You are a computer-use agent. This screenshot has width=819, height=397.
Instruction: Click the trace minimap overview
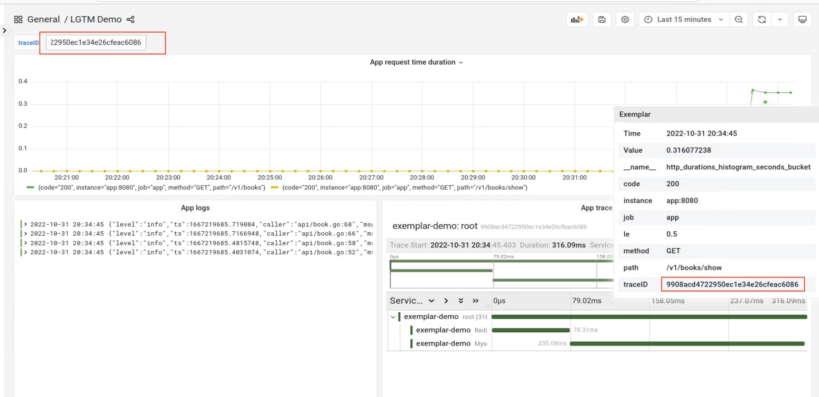pos(502,274)
